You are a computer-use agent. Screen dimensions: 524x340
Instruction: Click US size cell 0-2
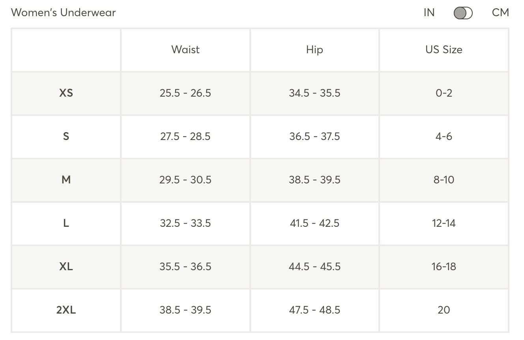(x=444, y=93)
